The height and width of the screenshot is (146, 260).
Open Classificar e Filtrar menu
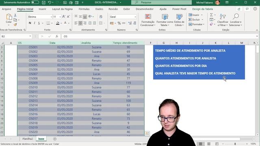pyautogui.click(x=223, y=20)
